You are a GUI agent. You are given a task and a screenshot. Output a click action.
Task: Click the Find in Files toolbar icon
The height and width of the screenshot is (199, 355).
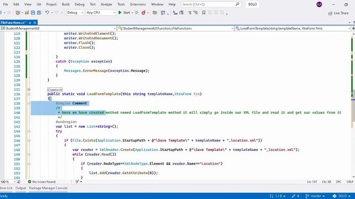(155, 13)
